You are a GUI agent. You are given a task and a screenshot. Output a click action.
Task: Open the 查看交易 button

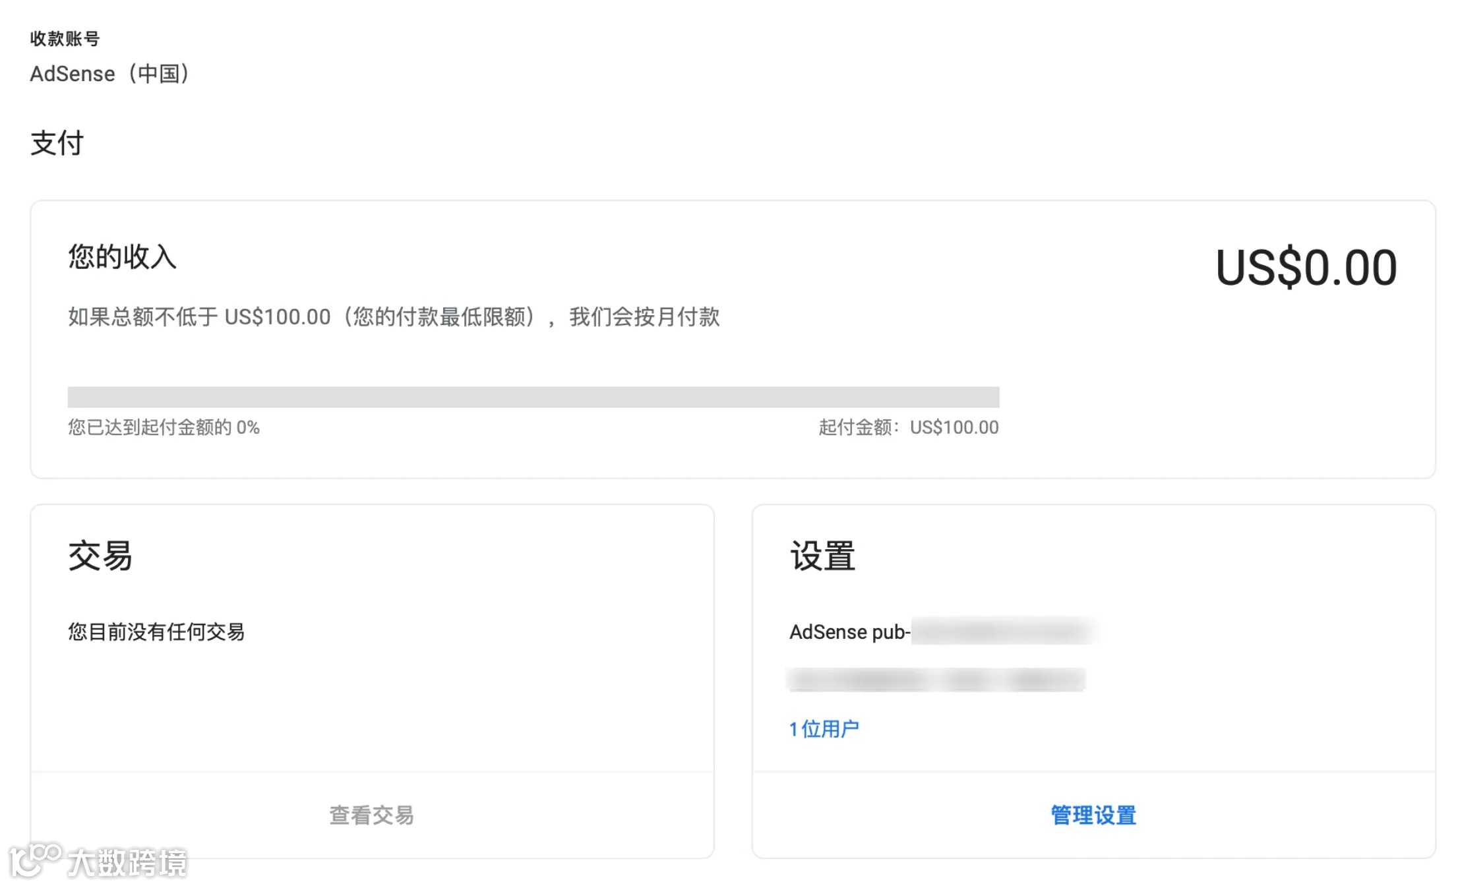tap(371, 815)
